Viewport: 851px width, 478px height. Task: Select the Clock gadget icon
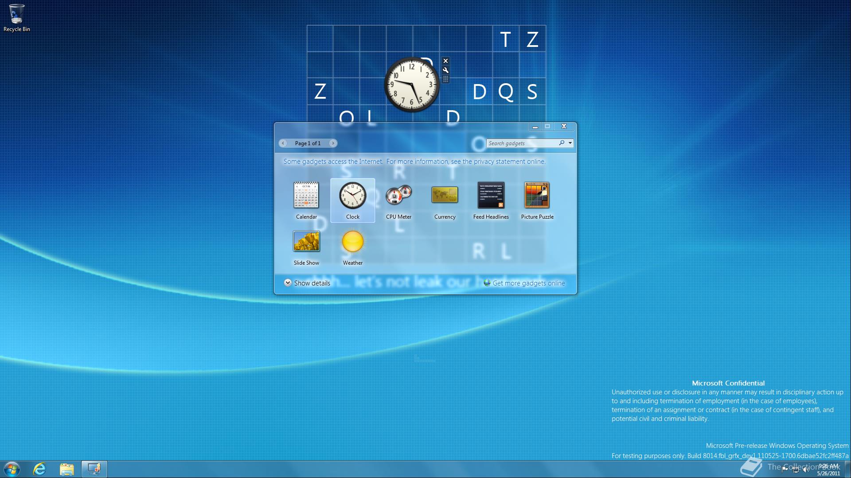[x=352, y=195]
